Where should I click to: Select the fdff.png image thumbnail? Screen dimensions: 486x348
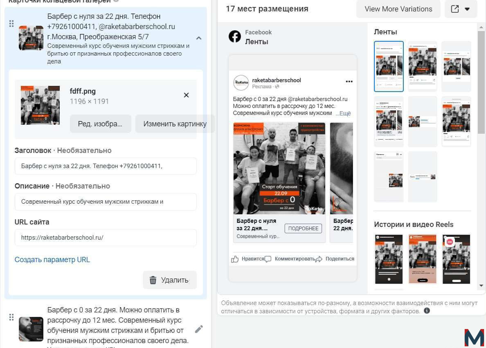point(40,106)
